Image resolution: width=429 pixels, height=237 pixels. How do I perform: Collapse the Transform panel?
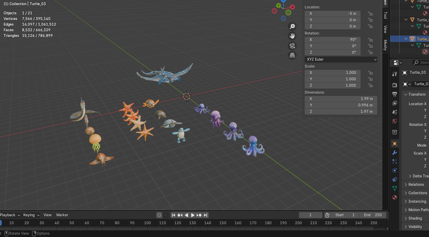pos(415,94)
